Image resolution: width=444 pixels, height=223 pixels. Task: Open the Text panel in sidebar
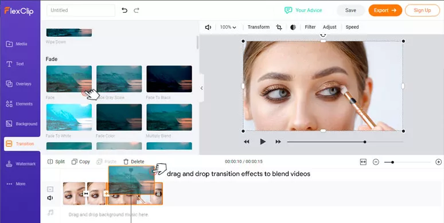coord(15,64)
